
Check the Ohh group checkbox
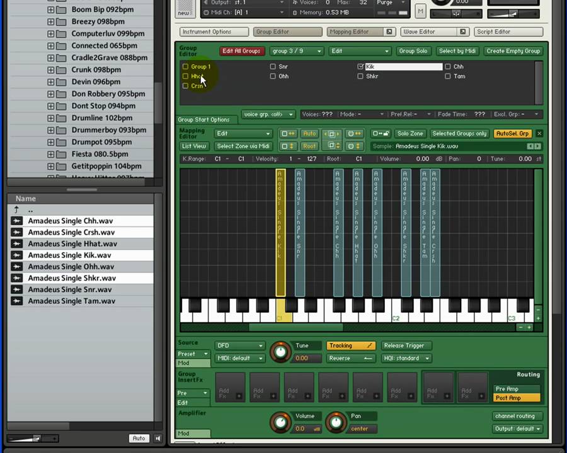(x=273, y=76)
